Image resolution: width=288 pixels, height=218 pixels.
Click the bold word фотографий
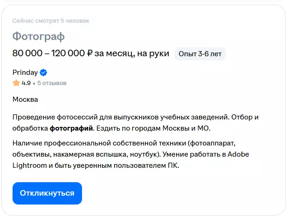coord(72,128)
